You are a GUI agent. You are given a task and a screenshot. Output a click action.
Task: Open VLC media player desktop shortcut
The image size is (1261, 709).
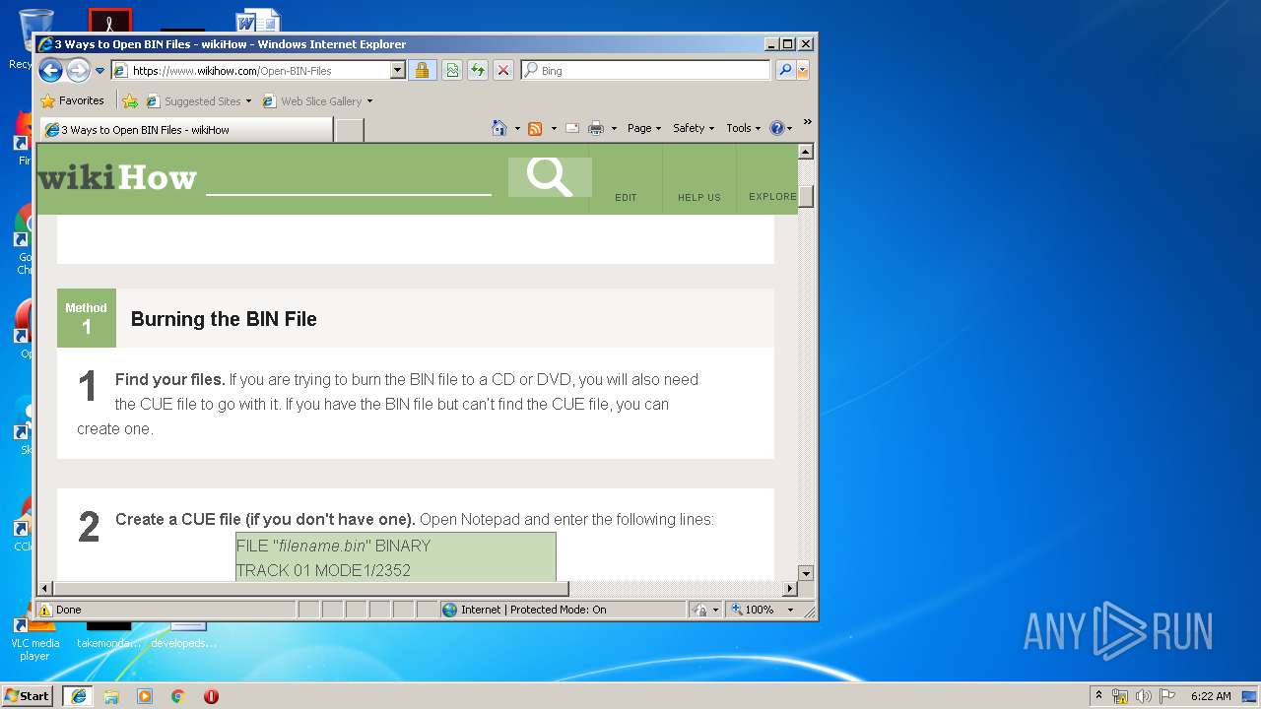tap(34, 638)
